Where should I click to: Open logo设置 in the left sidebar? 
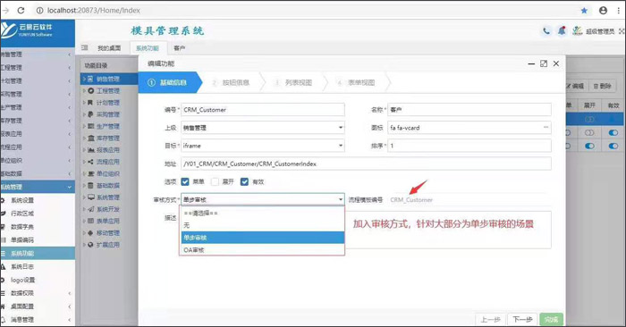[x=22, y=280]
